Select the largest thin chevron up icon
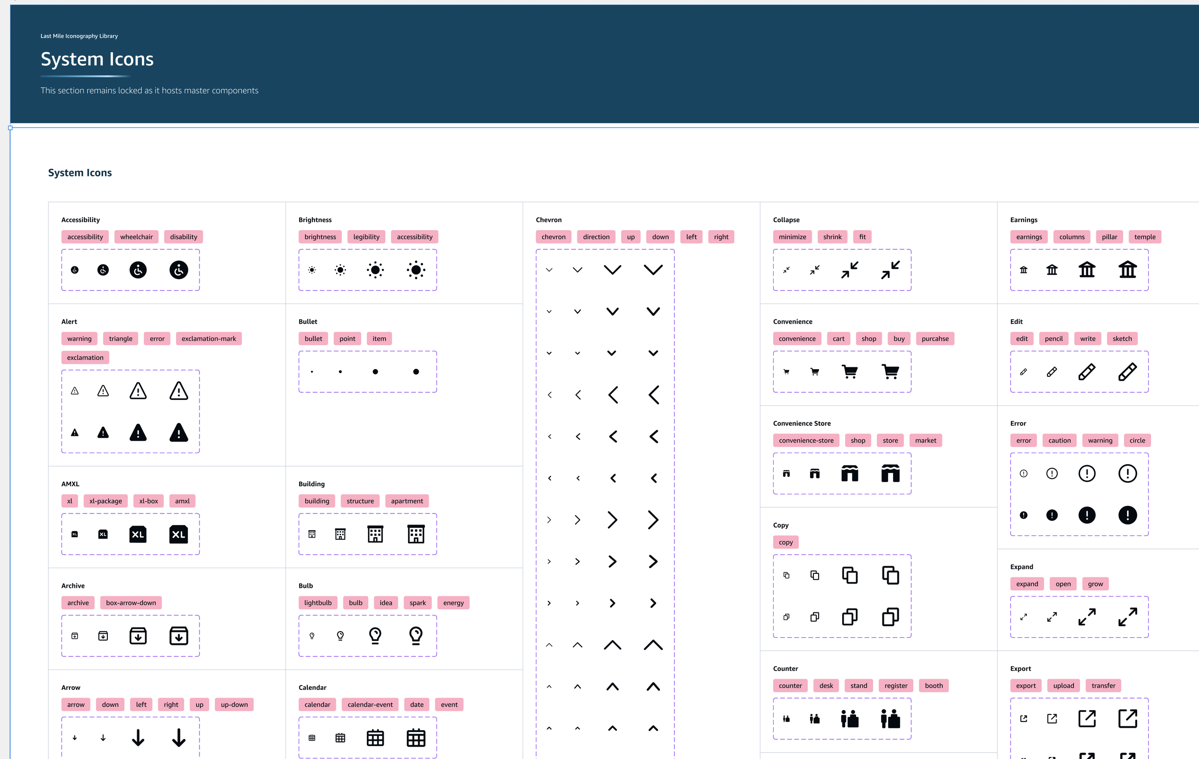The height and width of the screenshot is (759, 1199). pyautogui.click(x=653, y=645)
